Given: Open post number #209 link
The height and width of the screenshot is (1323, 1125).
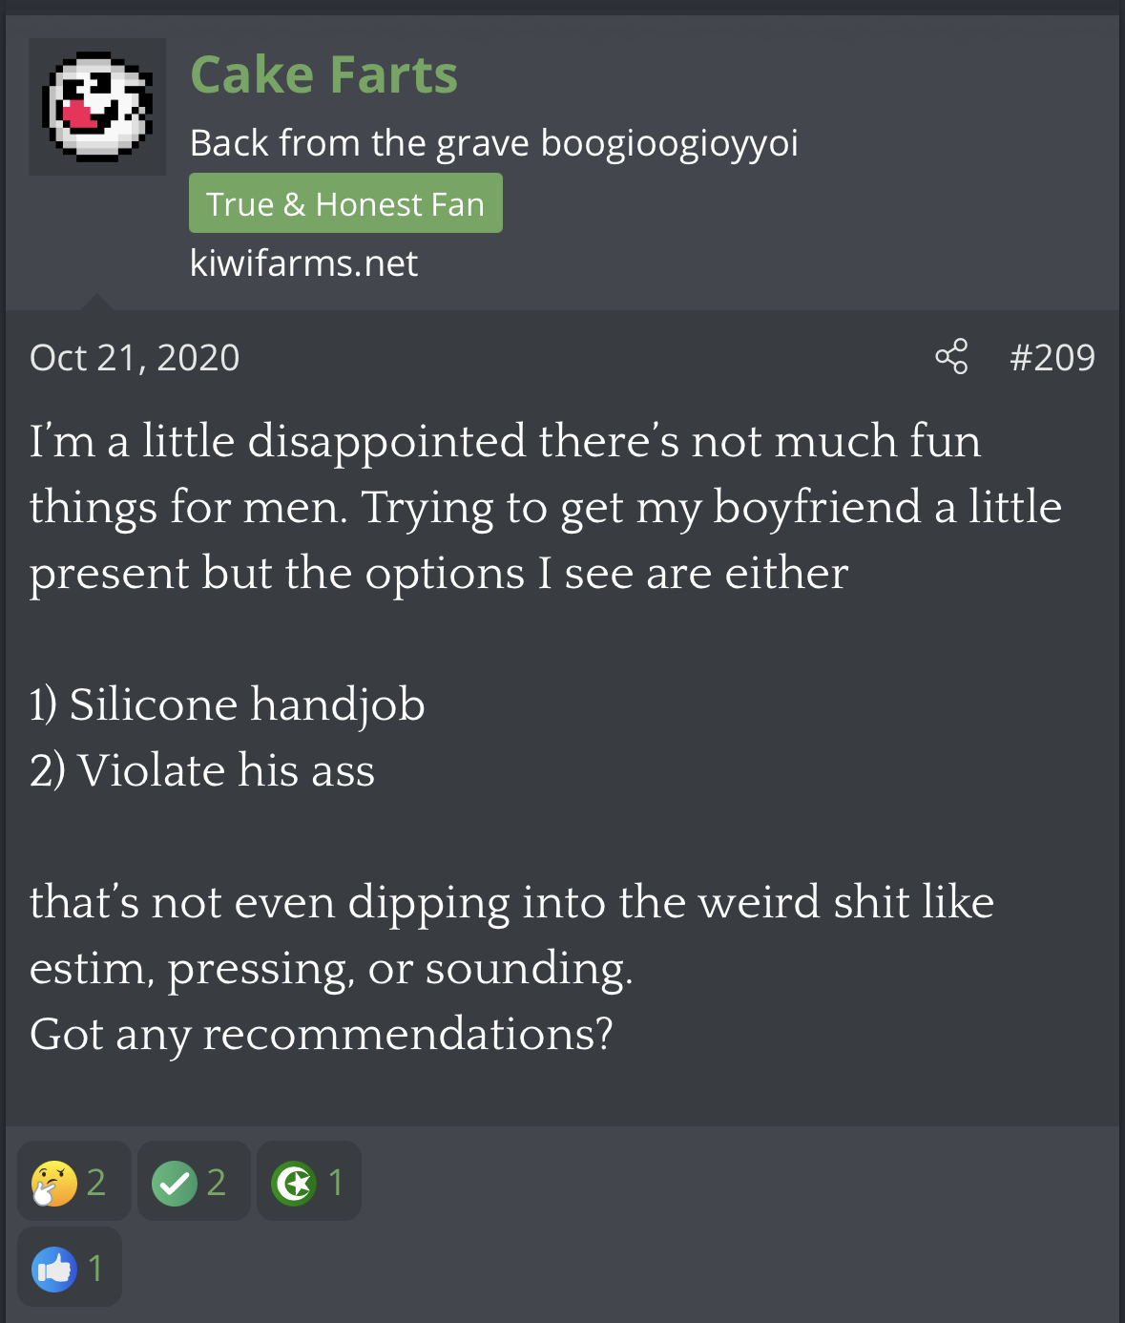Looking at the screenshot, I should pos(1052,357).
